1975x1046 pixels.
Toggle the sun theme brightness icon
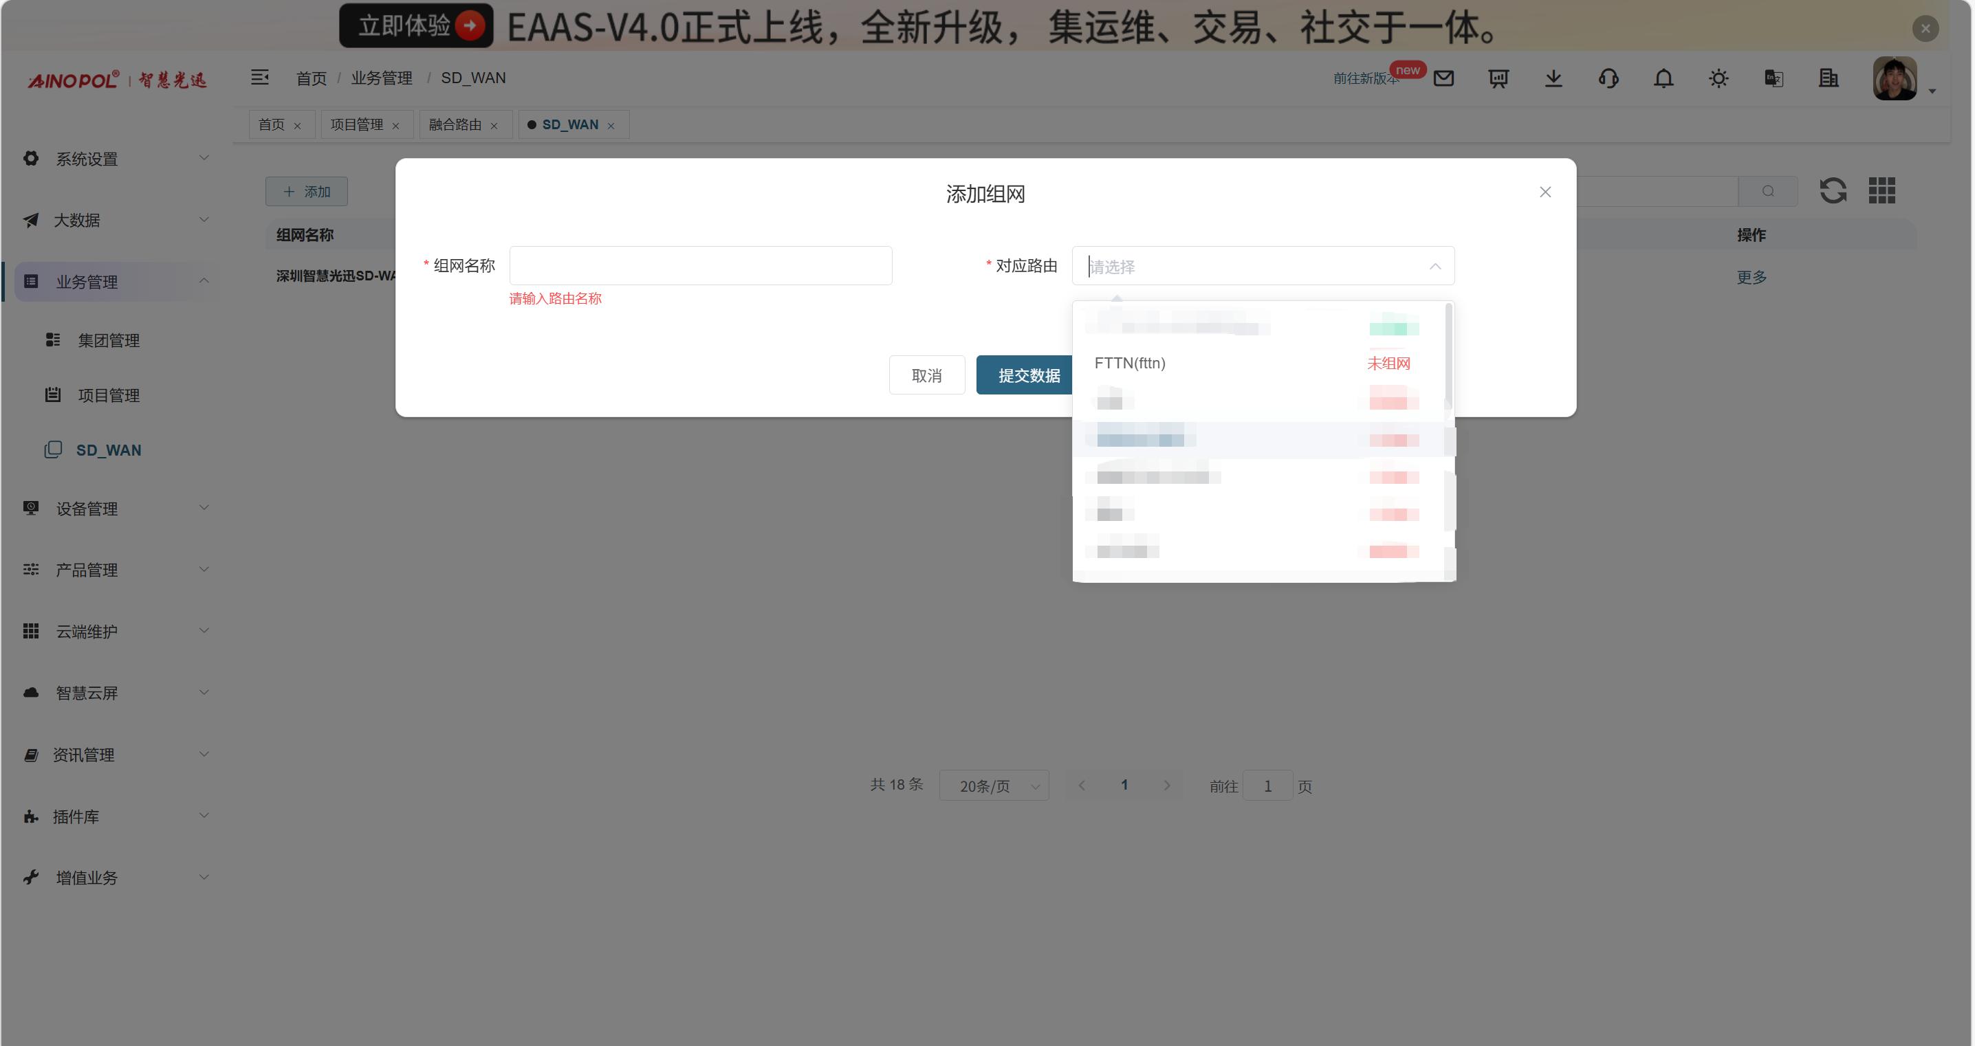pyautogui.click(x=1718, y=78)
